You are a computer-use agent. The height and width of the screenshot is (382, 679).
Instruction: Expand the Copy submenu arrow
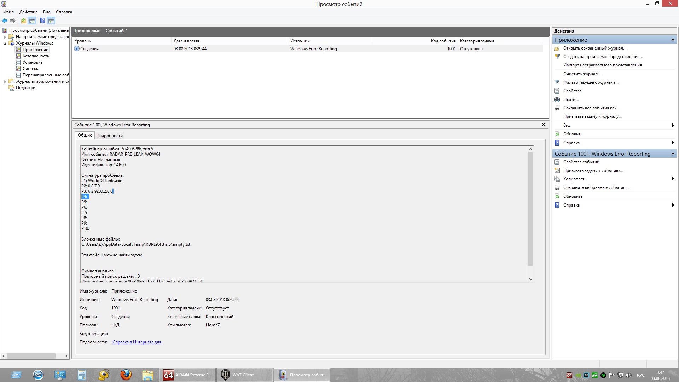click(x=673, y=179)
